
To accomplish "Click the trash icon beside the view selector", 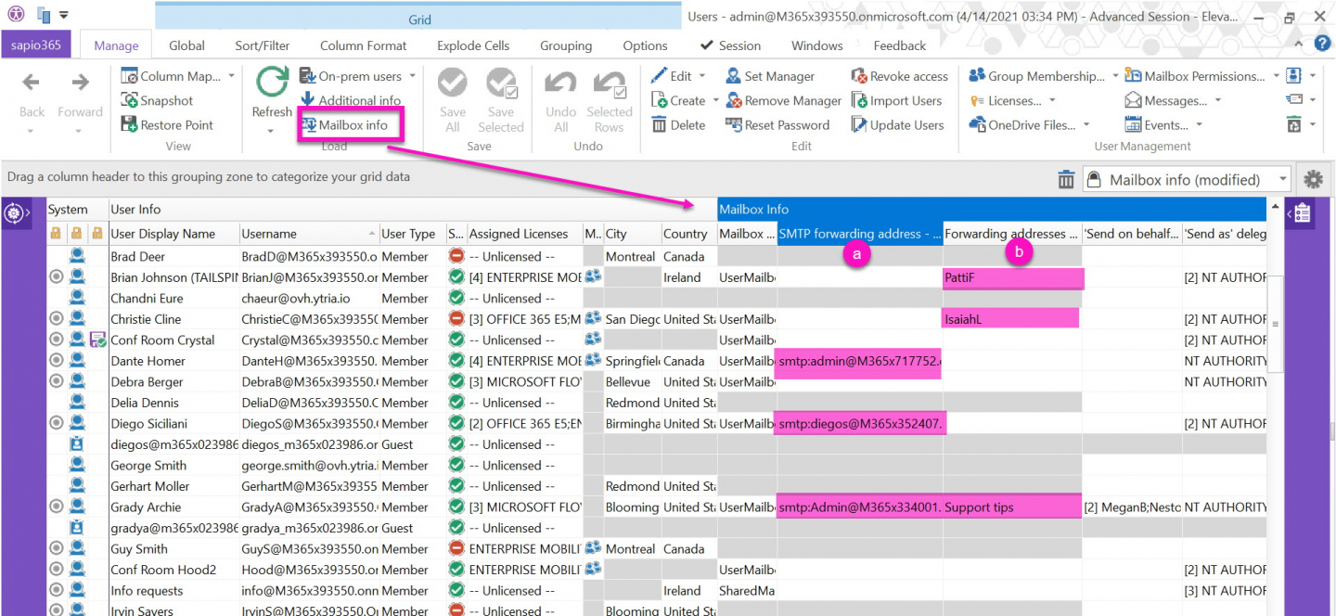I will [1066, 180].
